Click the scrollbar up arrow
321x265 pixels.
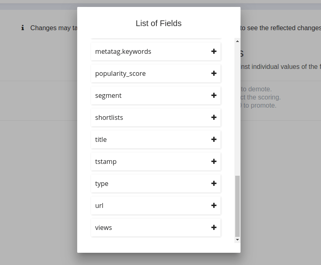pos(237,41)
